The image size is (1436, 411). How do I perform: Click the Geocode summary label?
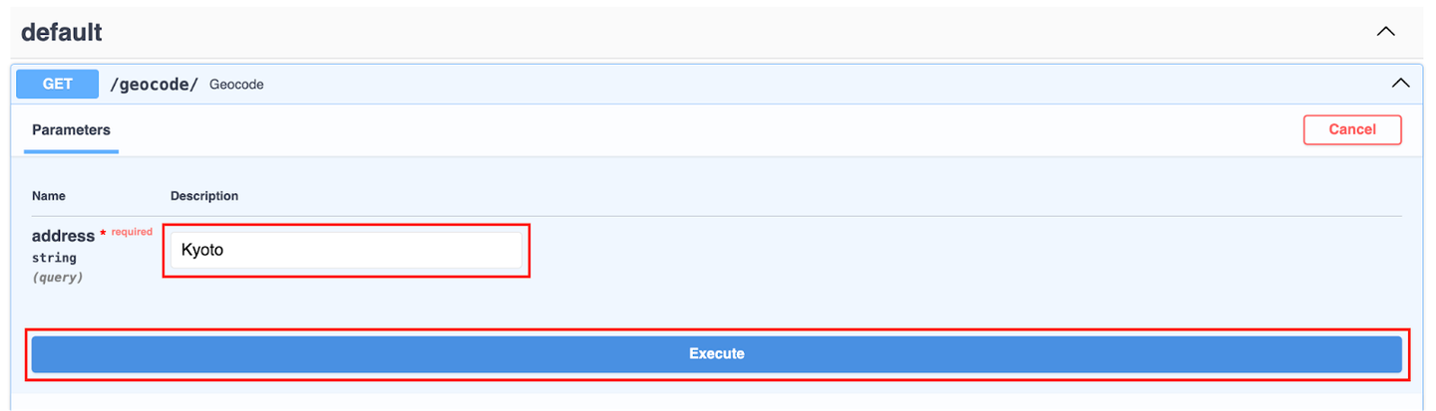tap(236, 85)
